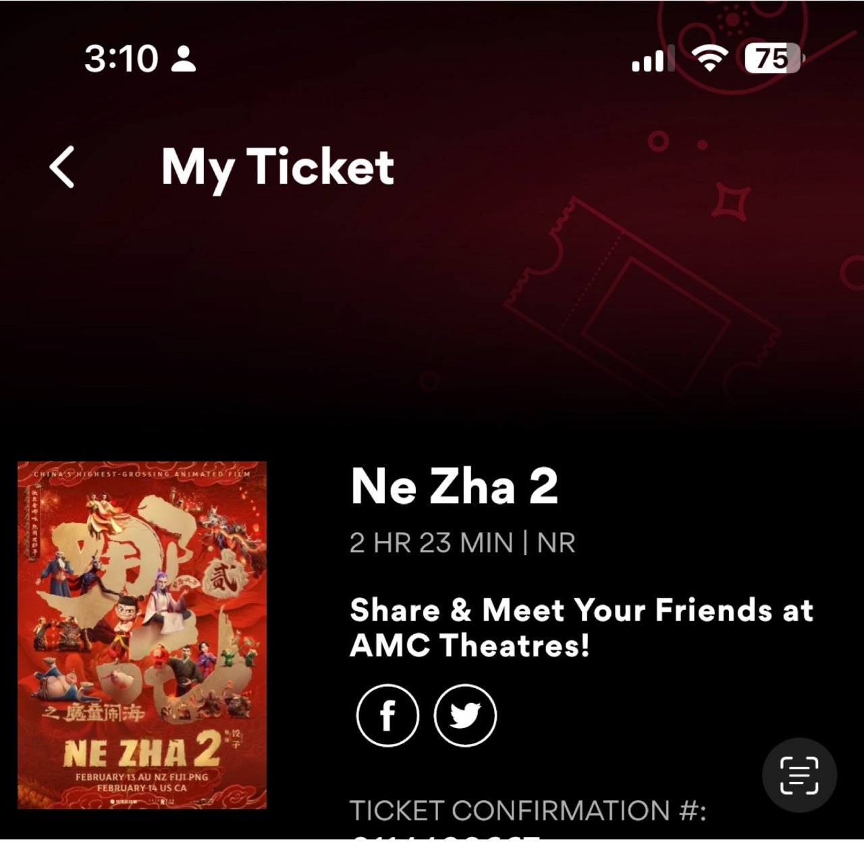Image resolution: width=864 pixels, height=844 pixels.
Task: Share ticket via the Twitter bird icon
Action: [x=466, y=715]
